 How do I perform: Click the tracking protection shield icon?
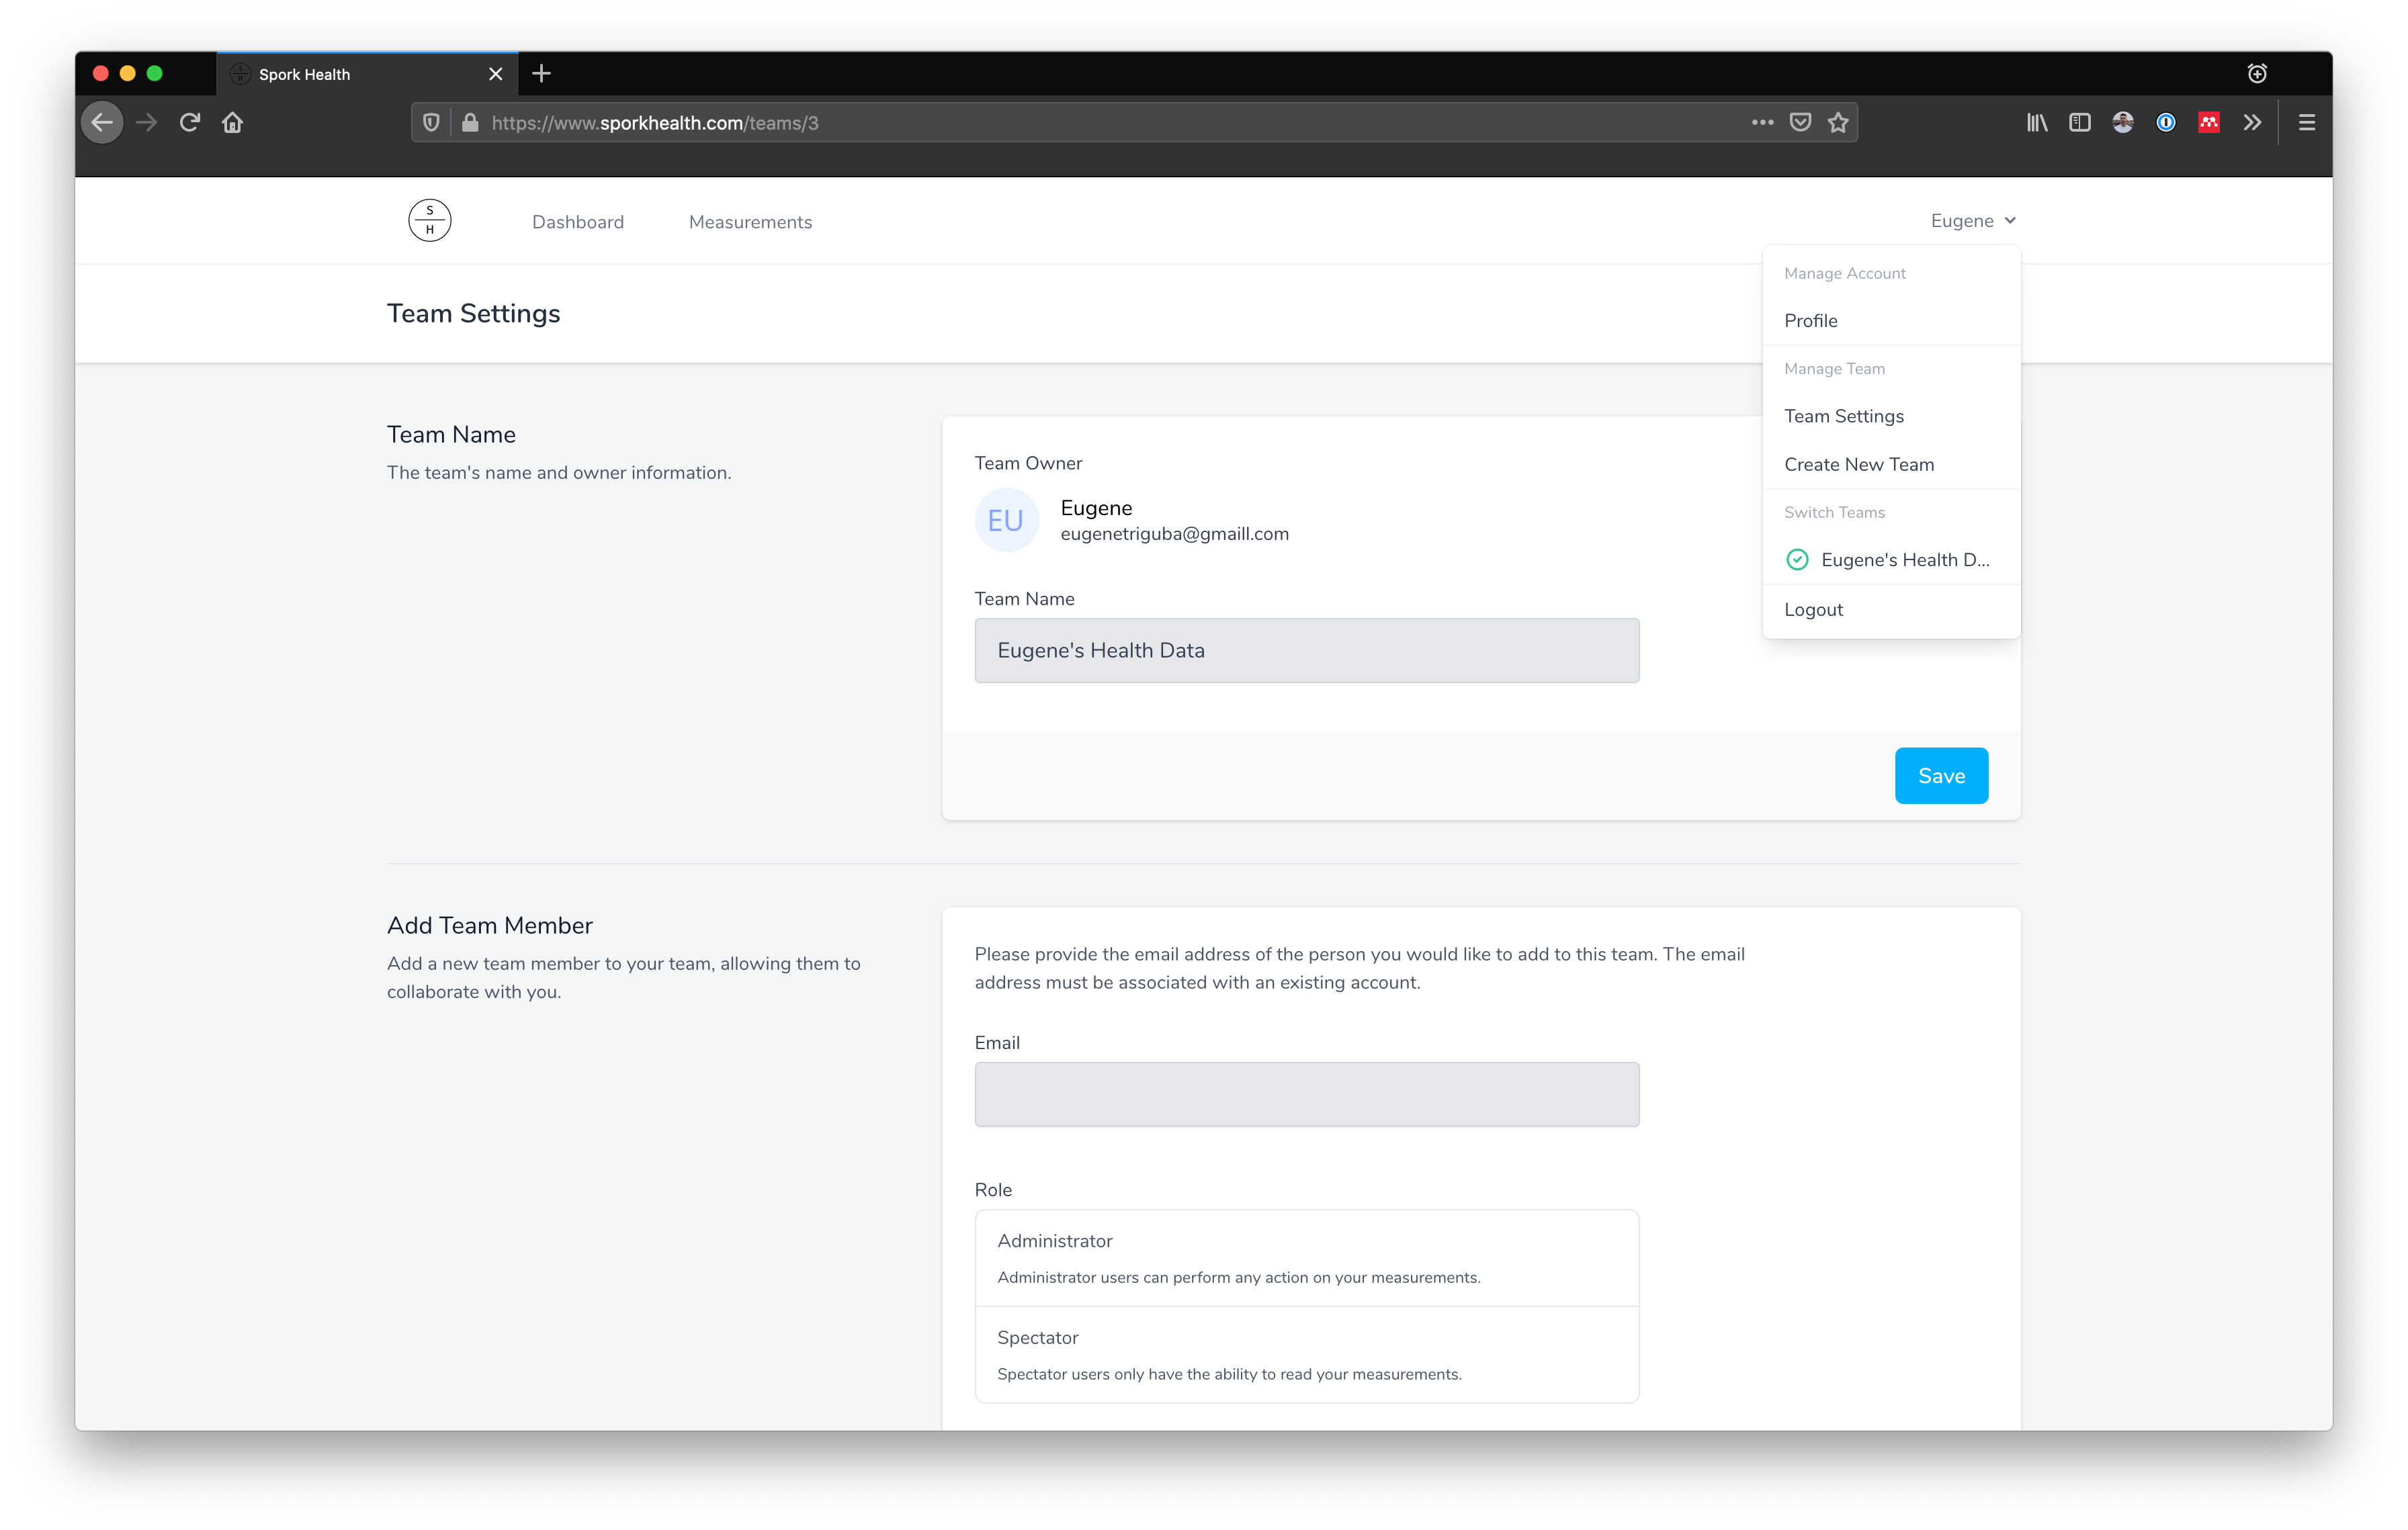click(x=431, y=123)
